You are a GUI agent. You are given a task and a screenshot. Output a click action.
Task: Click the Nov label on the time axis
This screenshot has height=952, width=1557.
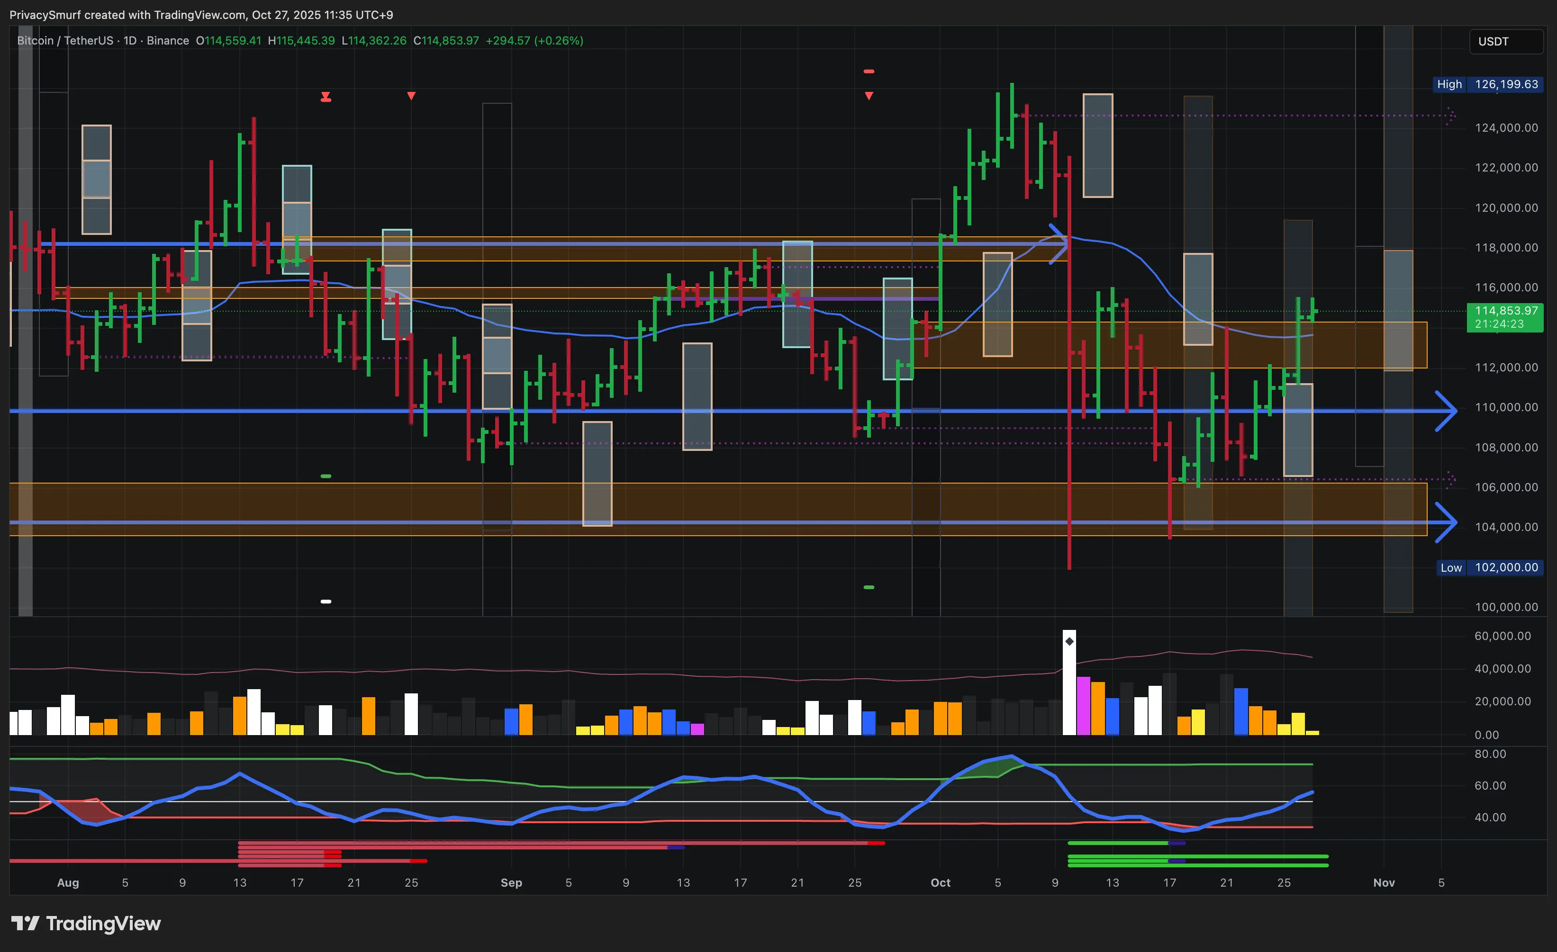point(1384,882)
